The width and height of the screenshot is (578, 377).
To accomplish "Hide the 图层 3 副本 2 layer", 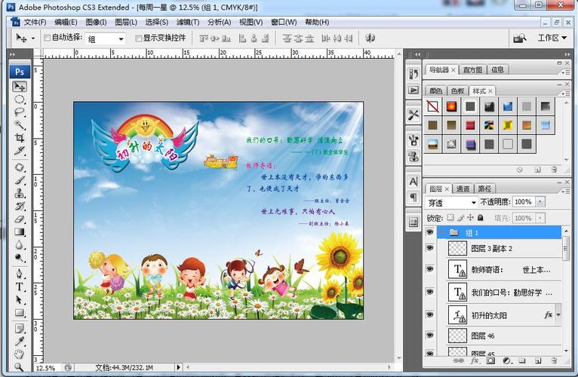I will tap(430, 248).
